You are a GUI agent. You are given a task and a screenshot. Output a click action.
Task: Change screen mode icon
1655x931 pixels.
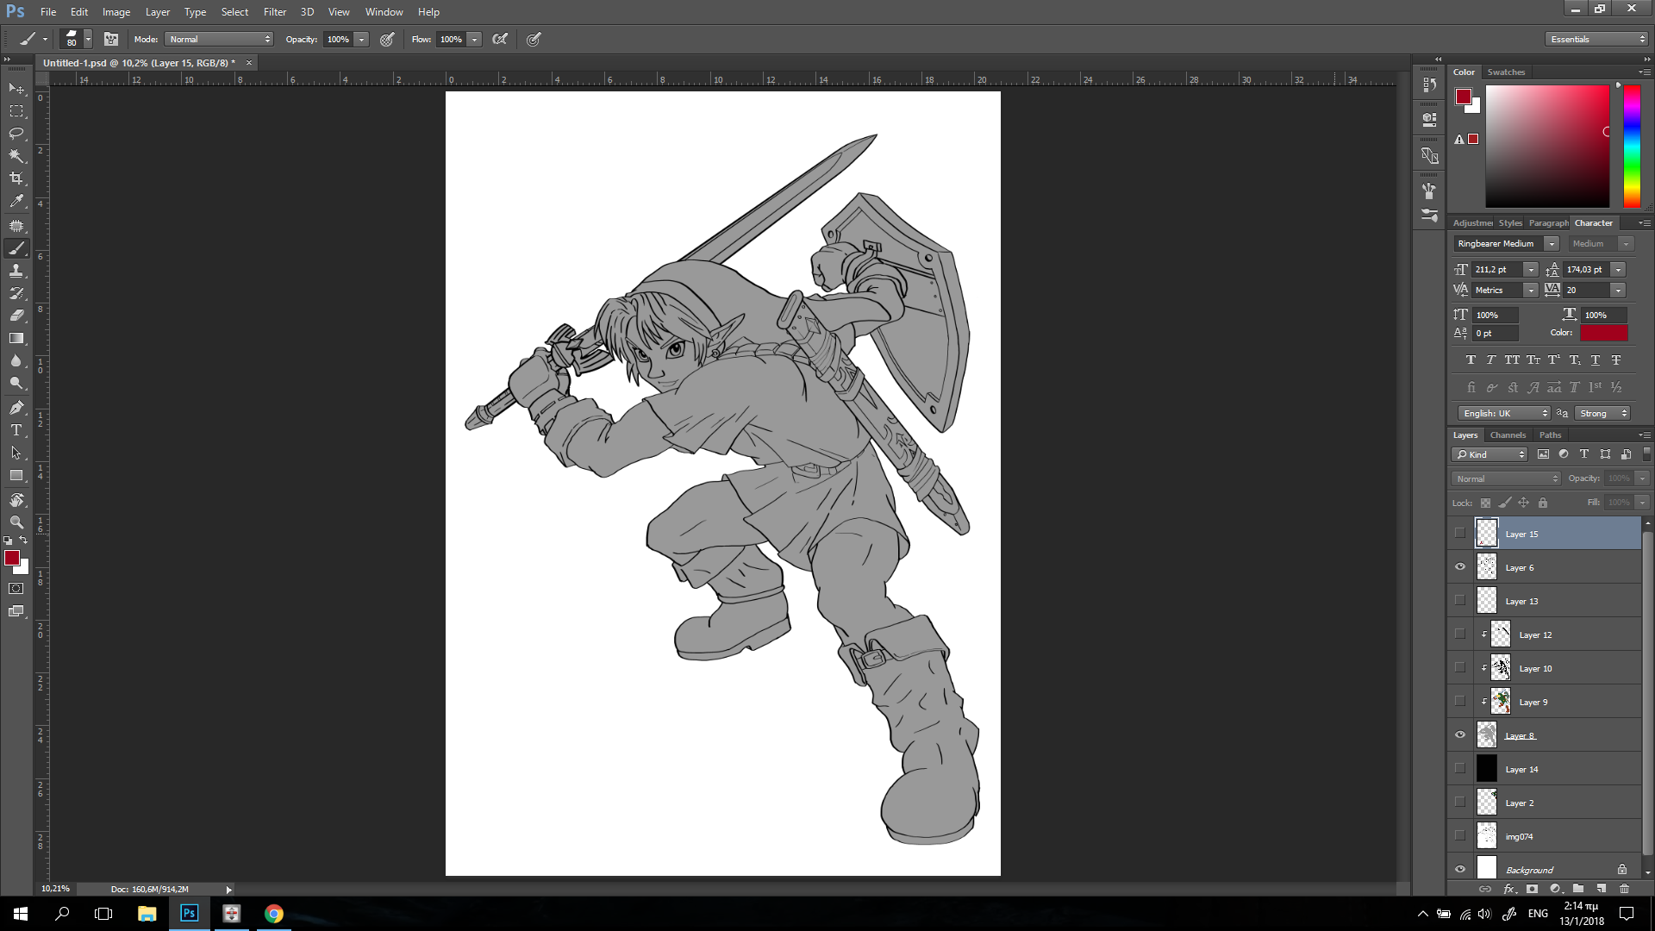tap(16, 611)
